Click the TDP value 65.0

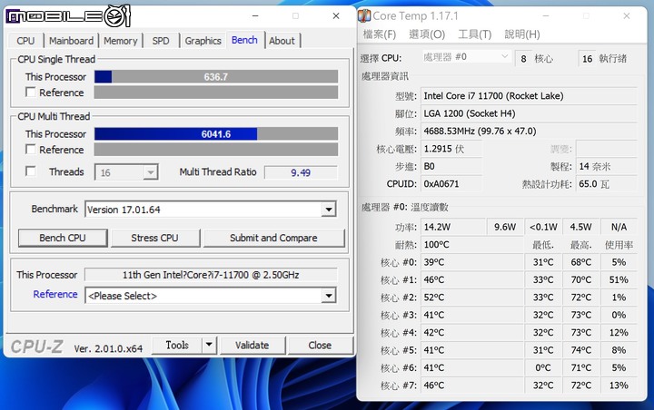click(x=606, y=184)
